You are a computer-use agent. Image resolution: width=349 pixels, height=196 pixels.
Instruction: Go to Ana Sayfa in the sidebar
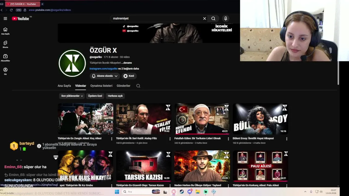5,31
